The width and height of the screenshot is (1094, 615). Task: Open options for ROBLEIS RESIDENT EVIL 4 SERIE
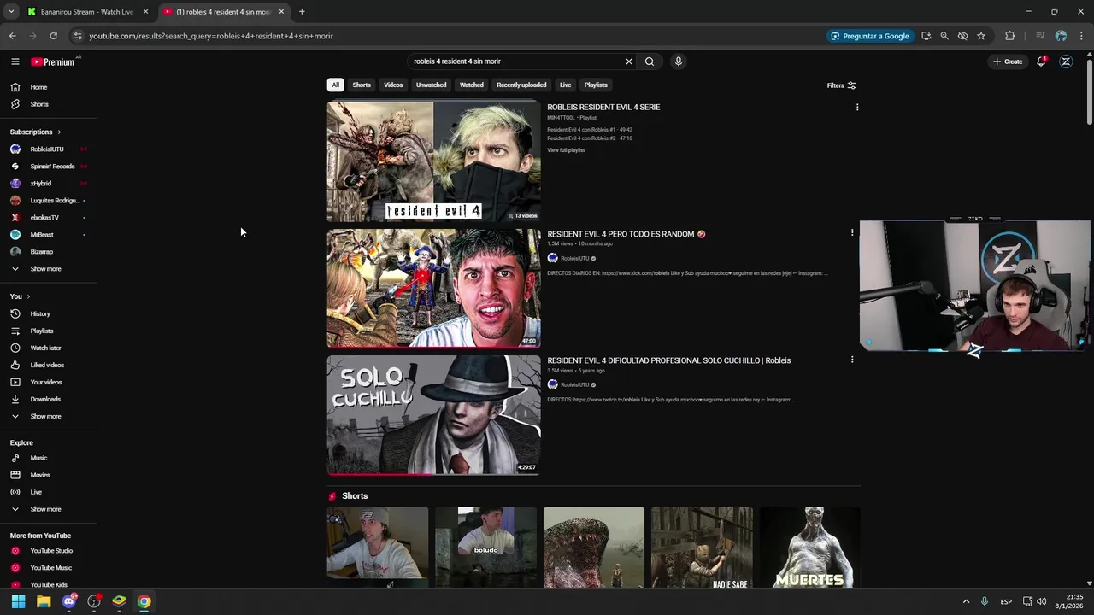[857, 108]
